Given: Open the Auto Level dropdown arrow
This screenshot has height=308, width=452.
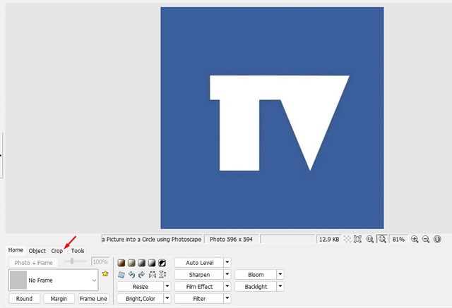Looking at the screenshot, I should 227,262.
